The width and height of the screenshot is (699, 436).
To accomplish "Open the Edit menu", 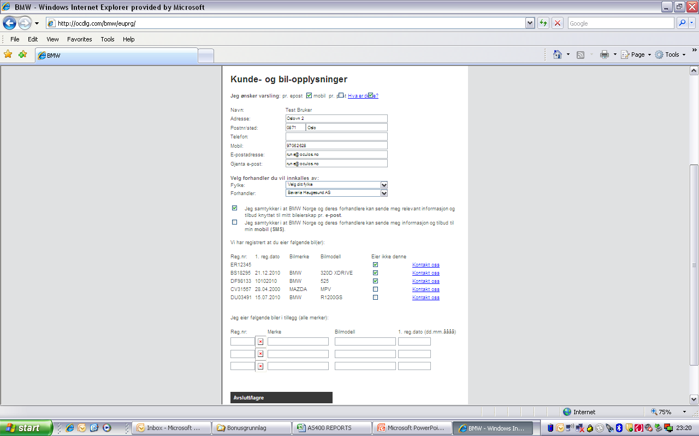I will click(x=33, y=39).
